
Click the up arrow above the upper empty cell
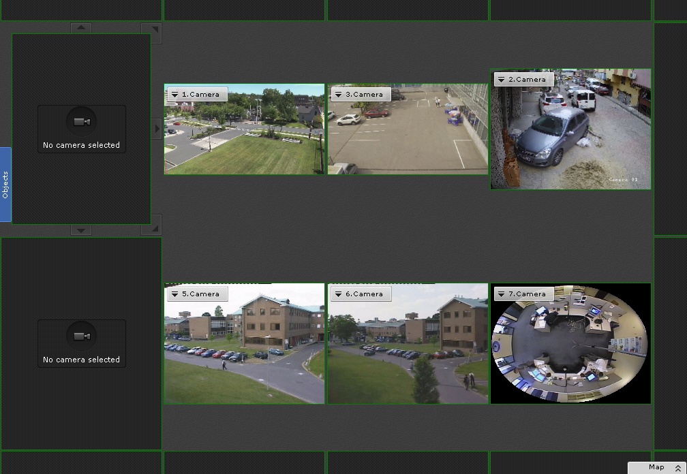(80, 28)
